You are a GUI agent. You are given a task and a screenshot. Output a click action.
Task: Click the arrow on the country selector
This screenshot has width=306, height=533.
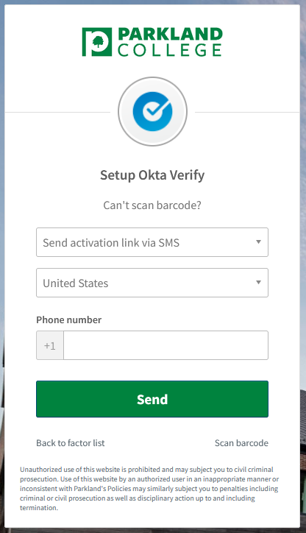pyautogui.click(x=258, y=283)
